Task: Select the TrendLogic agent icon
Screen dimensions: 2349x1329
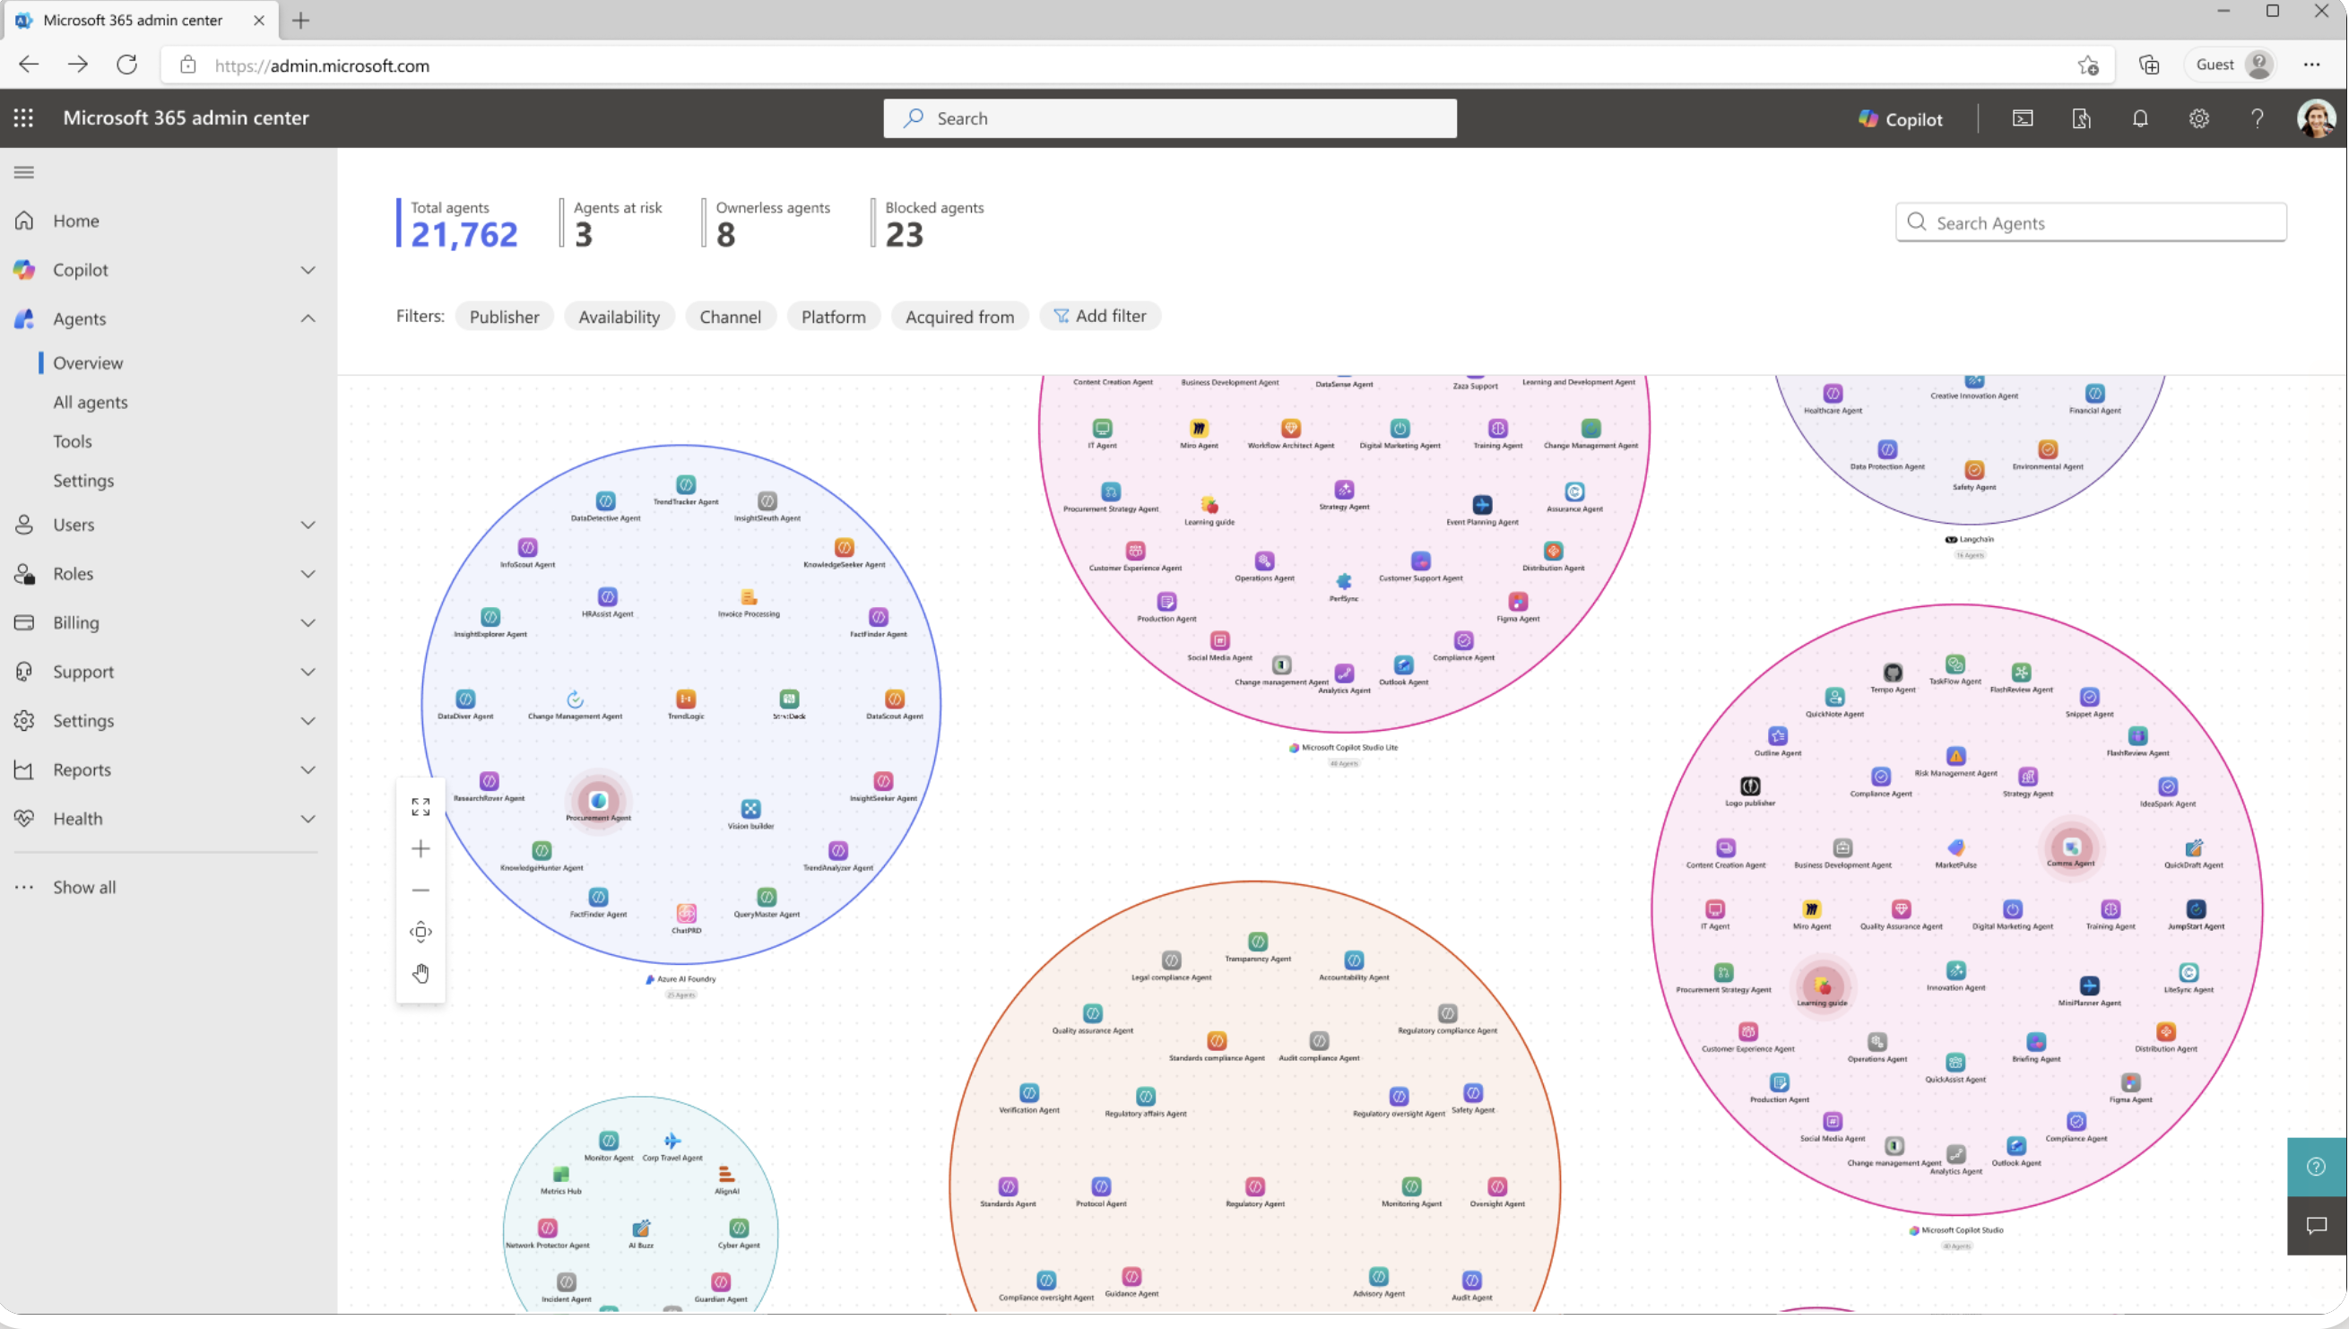Action: [x=686, y=699]
